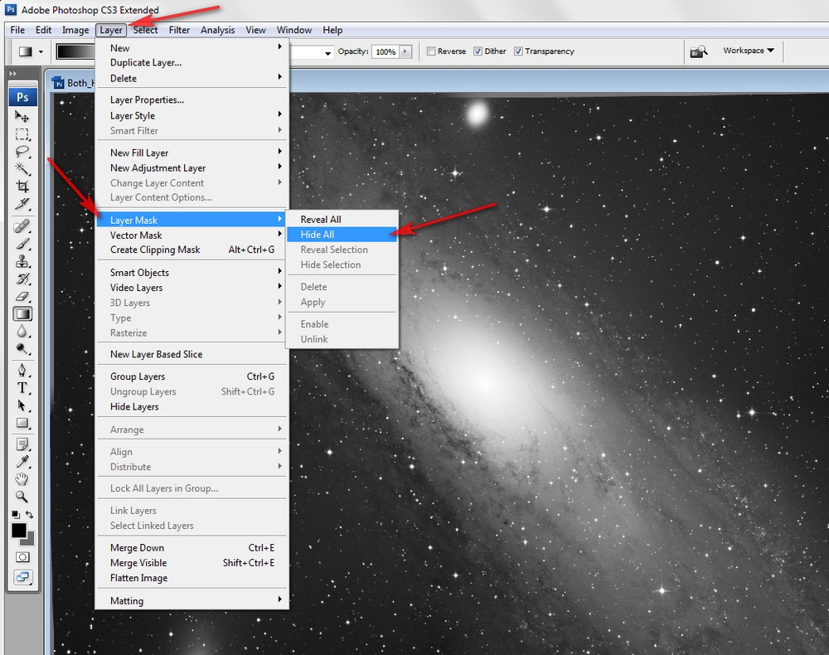Select the Lasso tool

click(22, 152)
